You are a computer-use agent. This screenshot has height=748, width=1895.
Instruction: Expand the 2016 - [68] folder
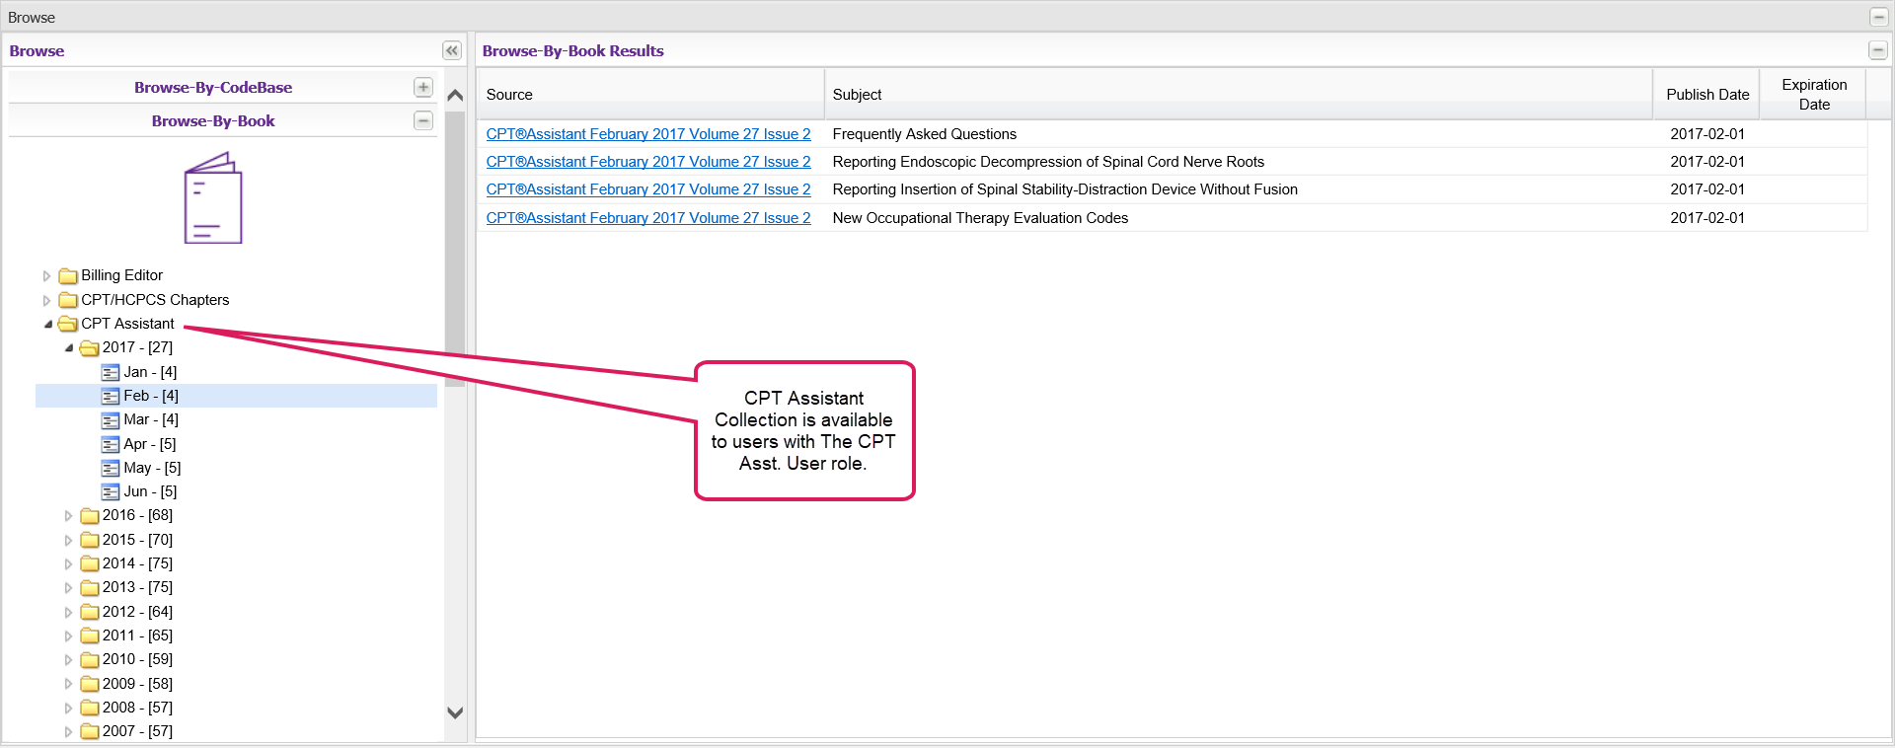[x=68, y=516]
